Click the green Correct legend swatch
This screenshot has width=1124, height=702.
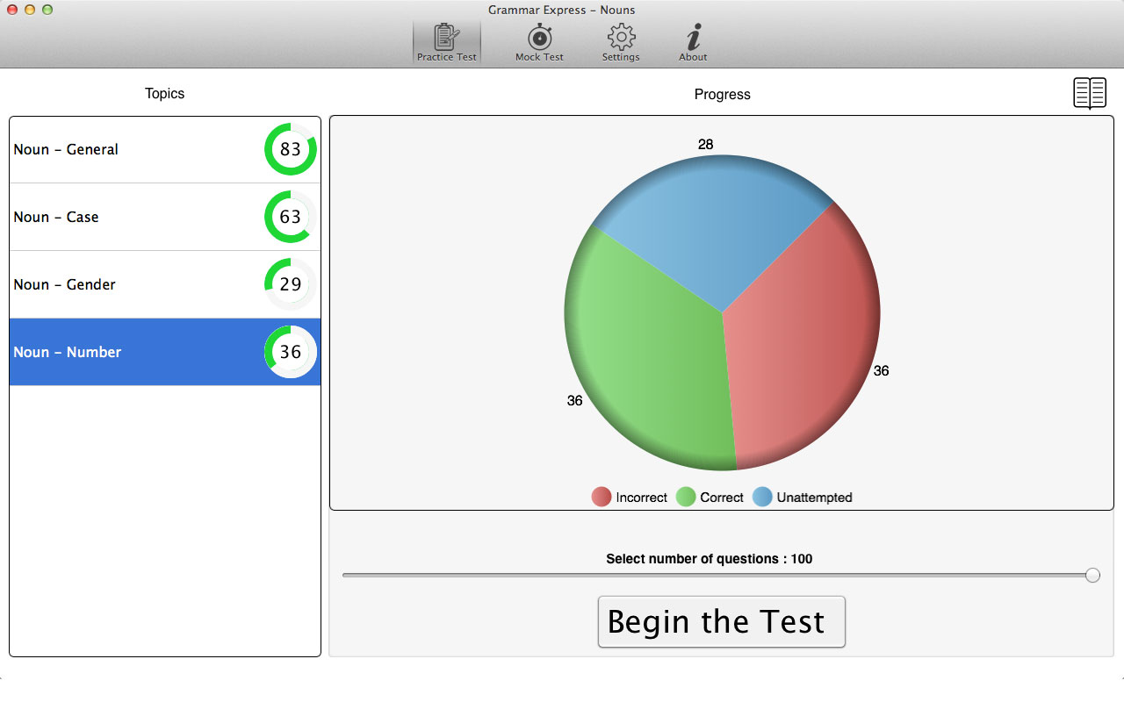click(686, 498)
